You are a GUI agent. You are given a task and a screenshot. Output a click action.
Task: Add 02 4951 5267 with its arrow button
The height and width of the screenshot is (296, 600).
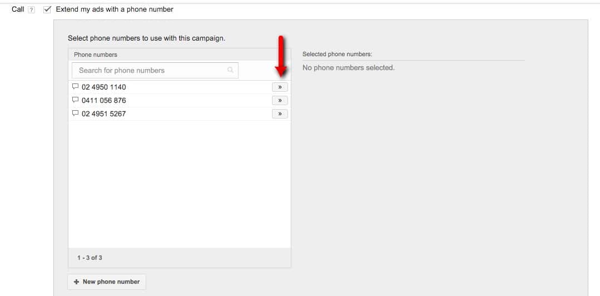(x=280, y=114)
